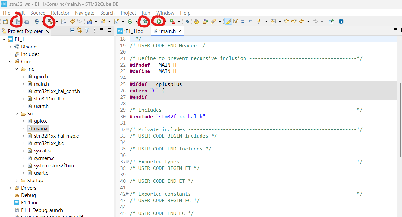Jump to previous annotation with the up-arrow icon
Viewport: 402px width, 217px height.
point(273,21)
